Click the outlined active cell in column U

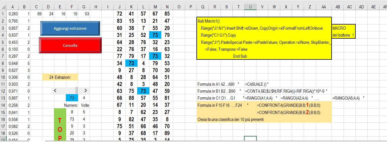(250, 139)
